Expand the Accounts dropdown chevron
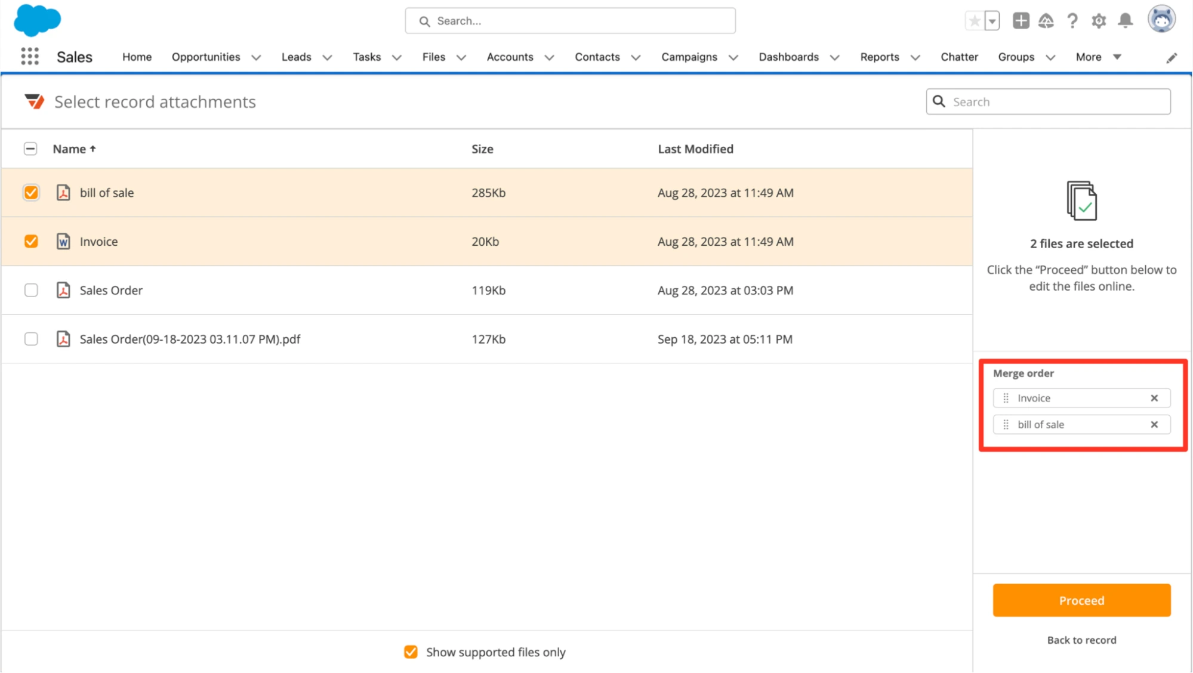The image size is (1193, 673). tap(550, 58)
